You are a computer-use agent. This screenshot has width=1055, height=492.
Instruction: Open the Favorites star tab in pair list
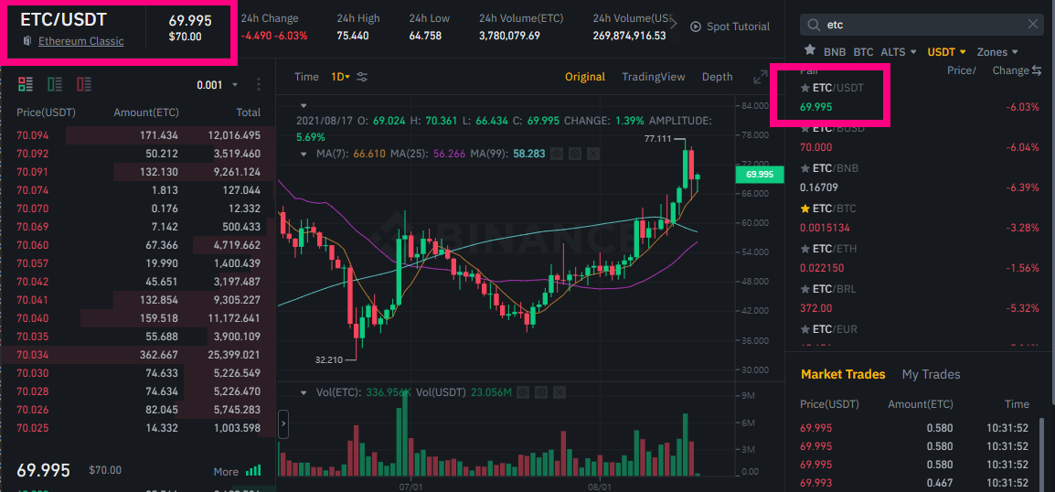(x=810, y=50)
